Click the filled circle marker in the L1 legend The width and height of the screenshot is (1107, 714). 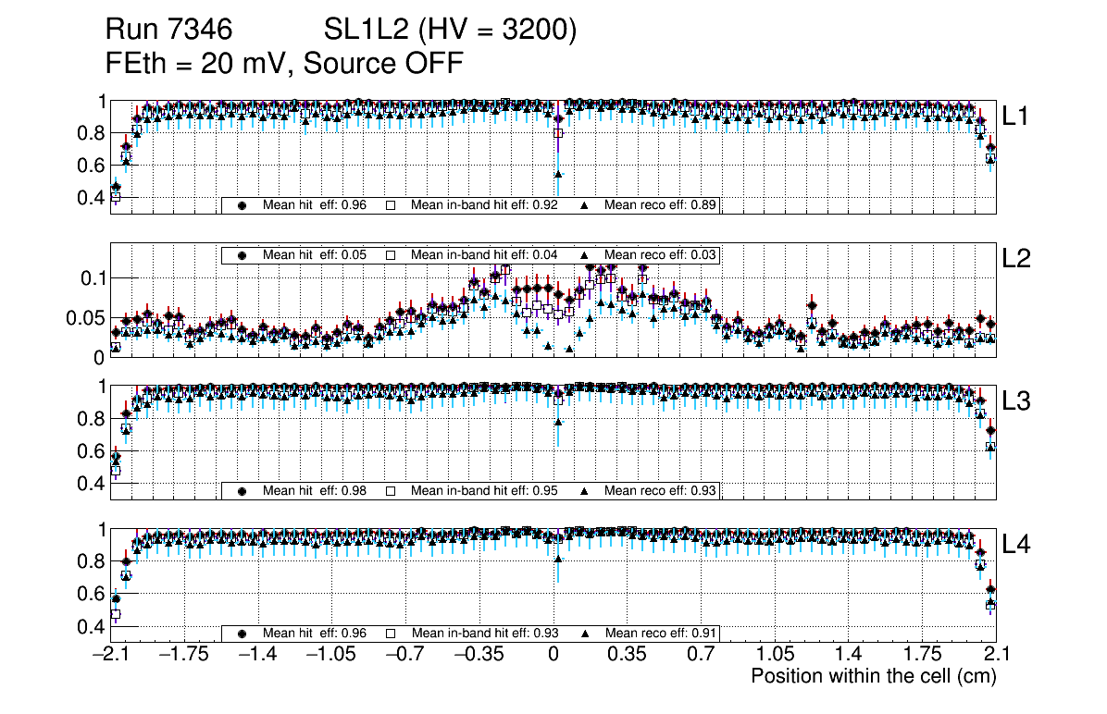point(243,205)
